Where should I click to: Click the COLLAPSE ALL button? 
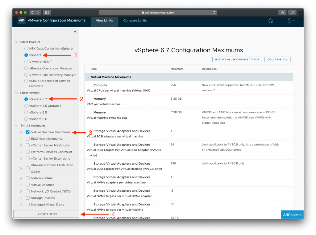pos(277,59)
